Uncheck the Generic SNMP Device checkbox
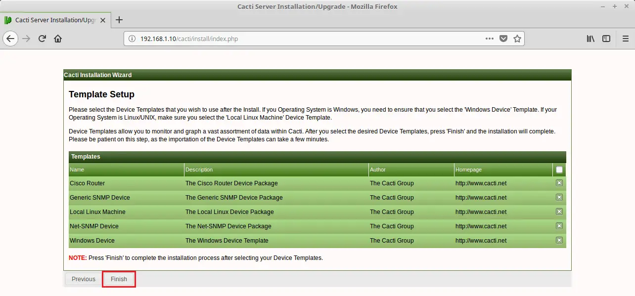 coord(559,197)
